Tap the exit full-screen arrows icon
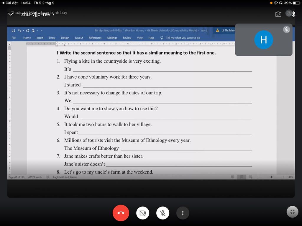Viewport: 302px width, 226px height. click(x=292, y=212)
